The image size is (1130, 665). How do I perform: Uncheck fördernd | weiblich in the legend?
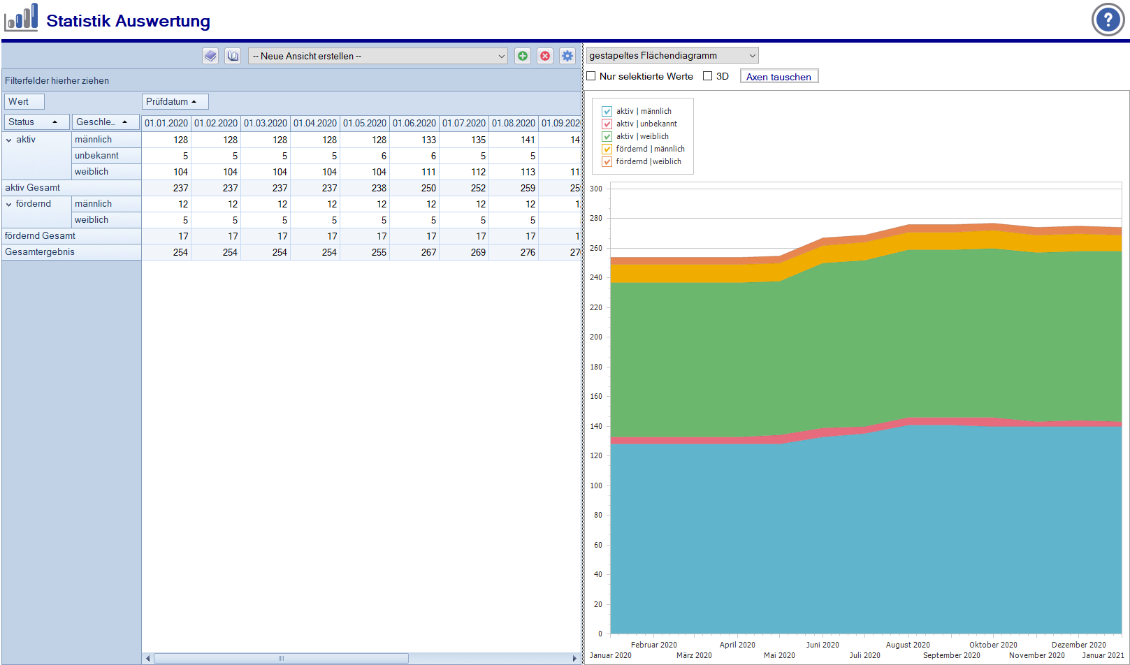click(607, 161)
